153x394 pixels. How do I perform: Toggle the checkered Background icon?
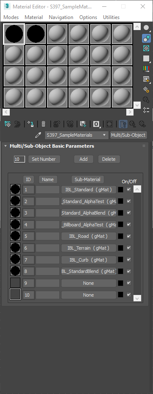click(x=146, y=48)
